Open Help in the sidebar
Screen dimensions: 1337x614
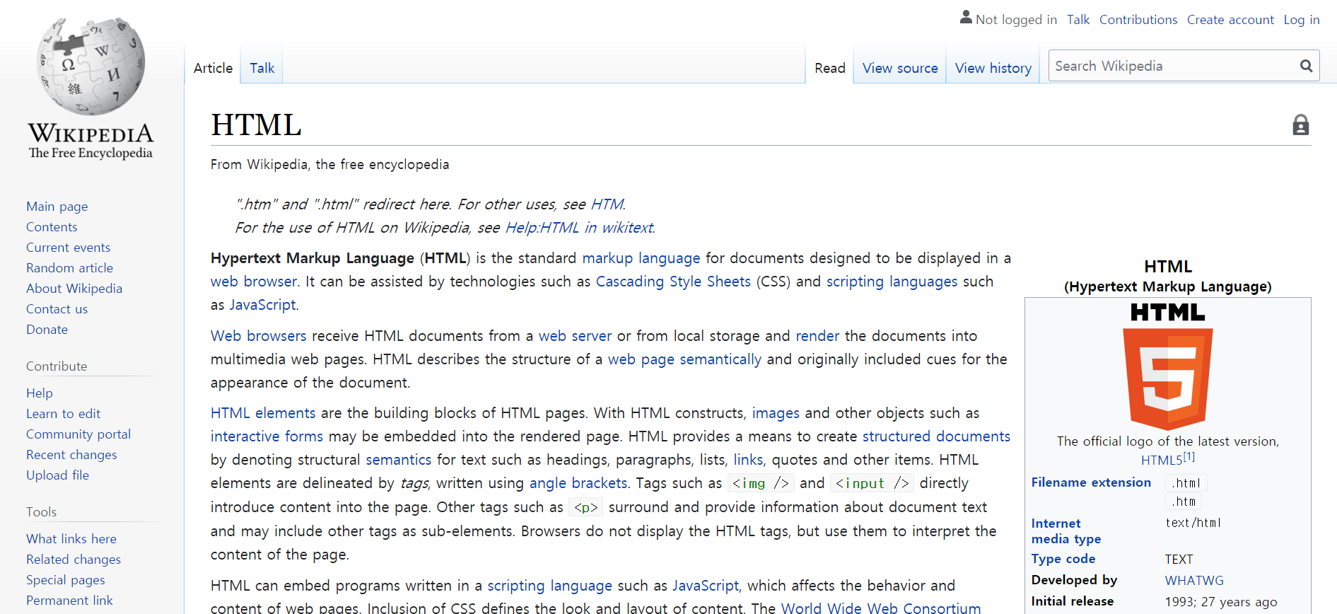pyautogui.click(x=40, y=393)
